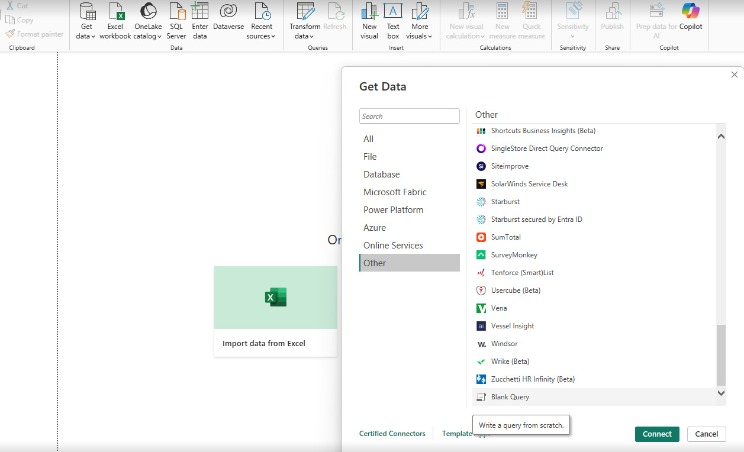This screenshot has width=744, height=452.
Task: Select the Format painter tool
Action: tap(34, 34)
